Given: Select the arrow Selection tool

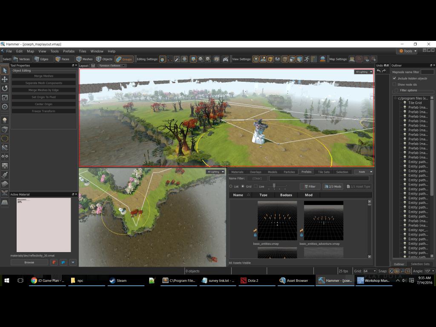Looking at the screenshot, I should click(5, 71).
